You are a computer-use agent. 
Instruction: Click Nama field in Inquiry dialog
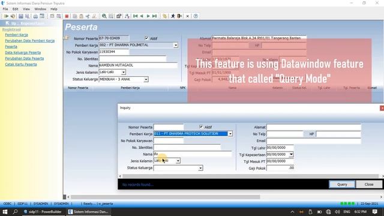(193, 154)
